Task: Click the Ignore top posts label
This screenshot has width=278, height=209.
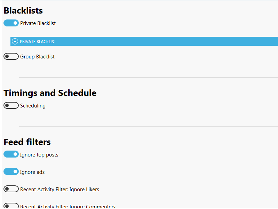Action: [39, 155]
